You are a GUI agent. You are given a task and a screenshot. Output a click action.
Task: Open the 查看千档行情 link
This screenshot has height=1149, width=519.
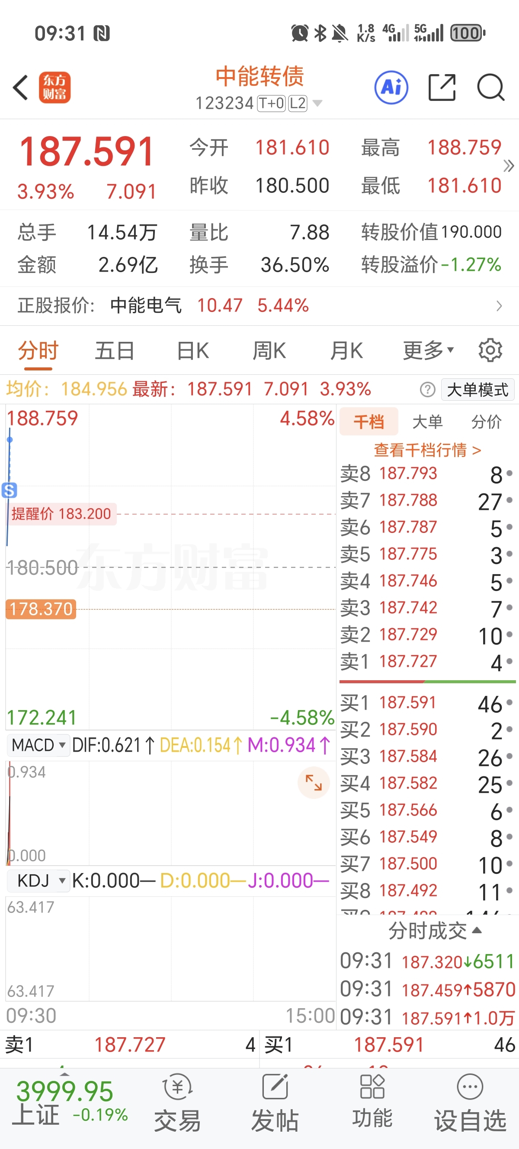point(427,450)
